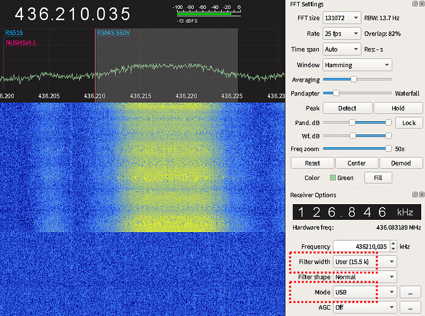The image size is (425, 316).
Task: Click the 436.215 frequency axis label
Action: click(140, 96)
